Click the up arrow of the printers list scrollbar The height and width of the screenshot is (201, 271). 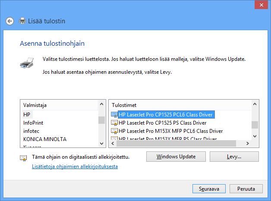tap(255, 104)
